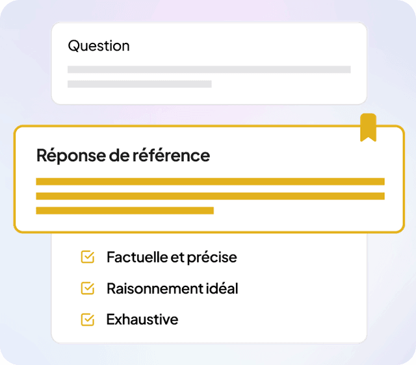Click the long gray line under Question
The image size is (416, 365).
(209, 69)
